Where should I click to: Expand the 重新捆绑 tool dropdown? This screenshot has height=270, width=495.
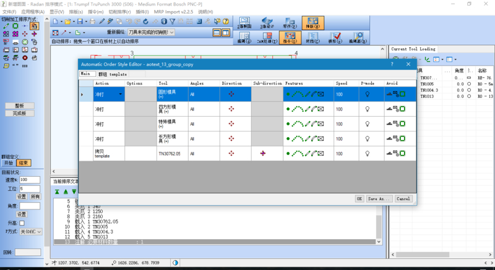tap(171, 32)
